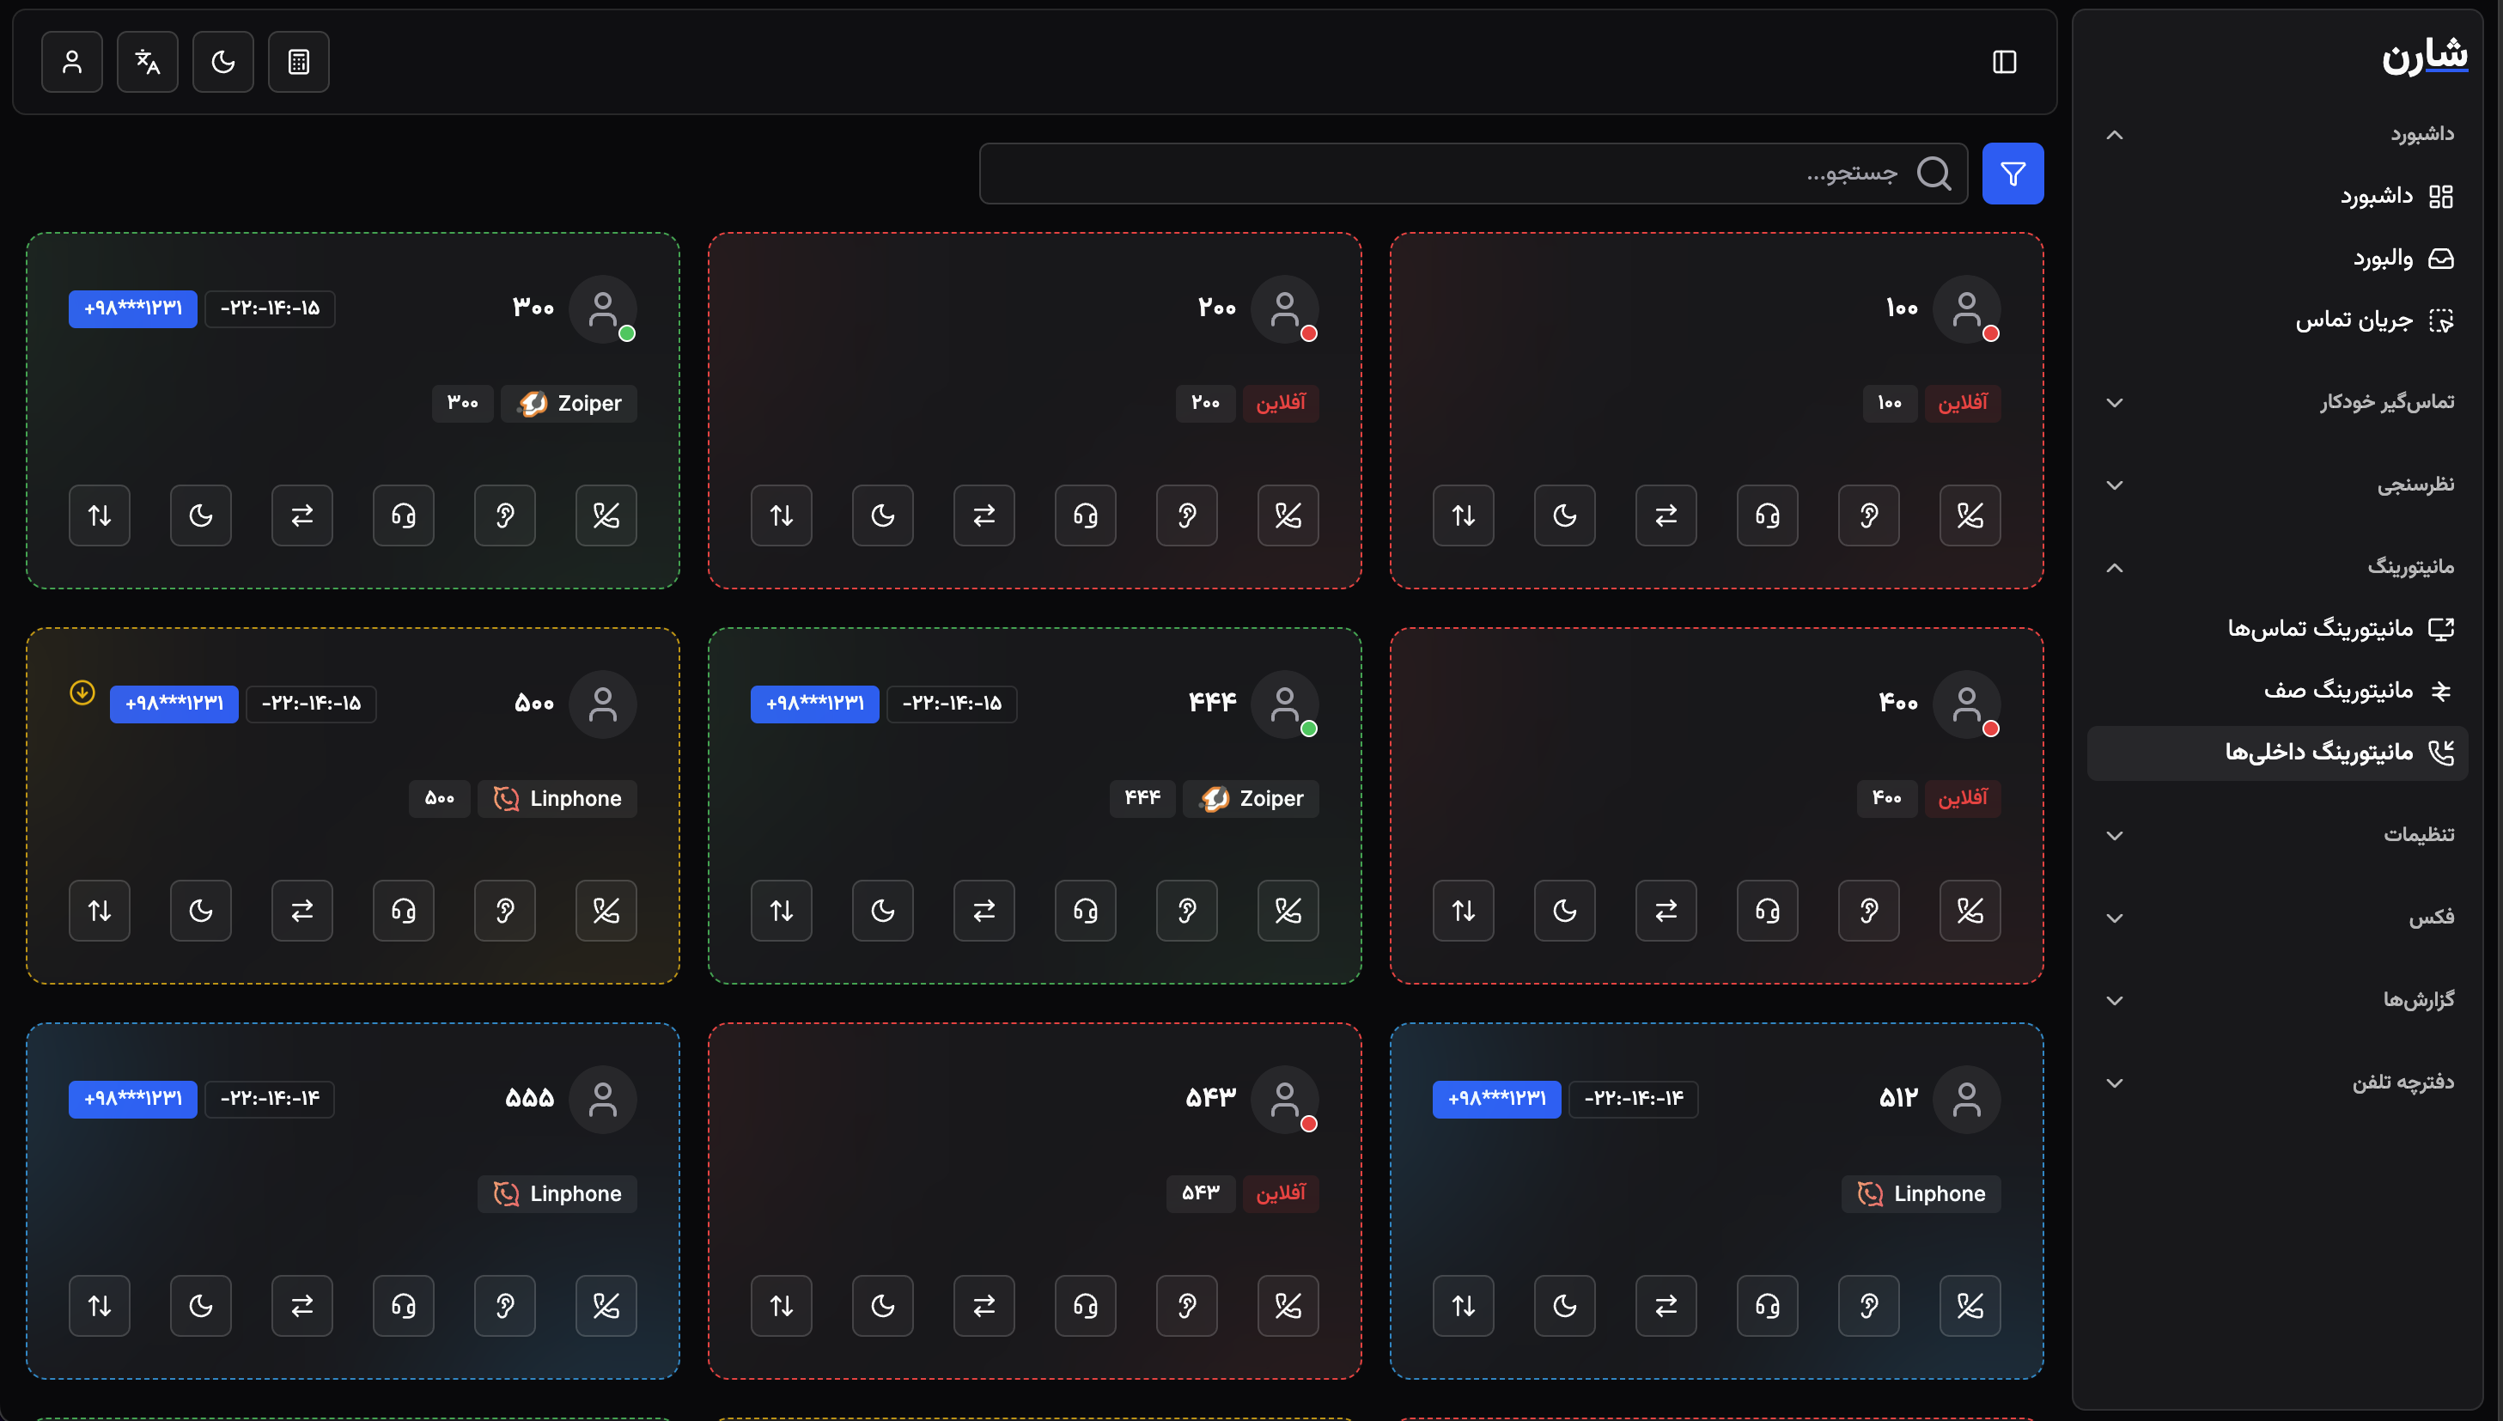Click headset icon on extension ۴۰۰ card
This screenshot has width=2503, height=1421.
[x=1767, y=911]
